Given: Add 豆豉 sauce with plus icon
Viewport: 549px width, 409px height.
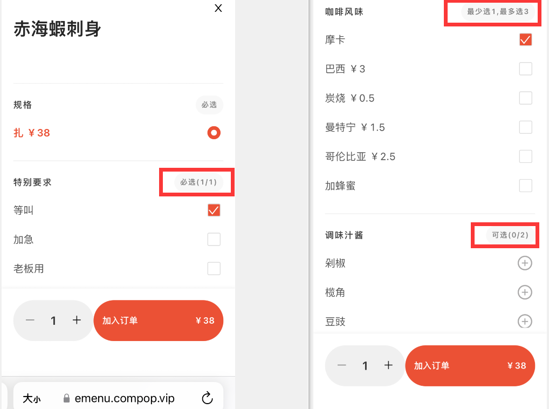Looking at the screenshot, I should tap(525, 322).
